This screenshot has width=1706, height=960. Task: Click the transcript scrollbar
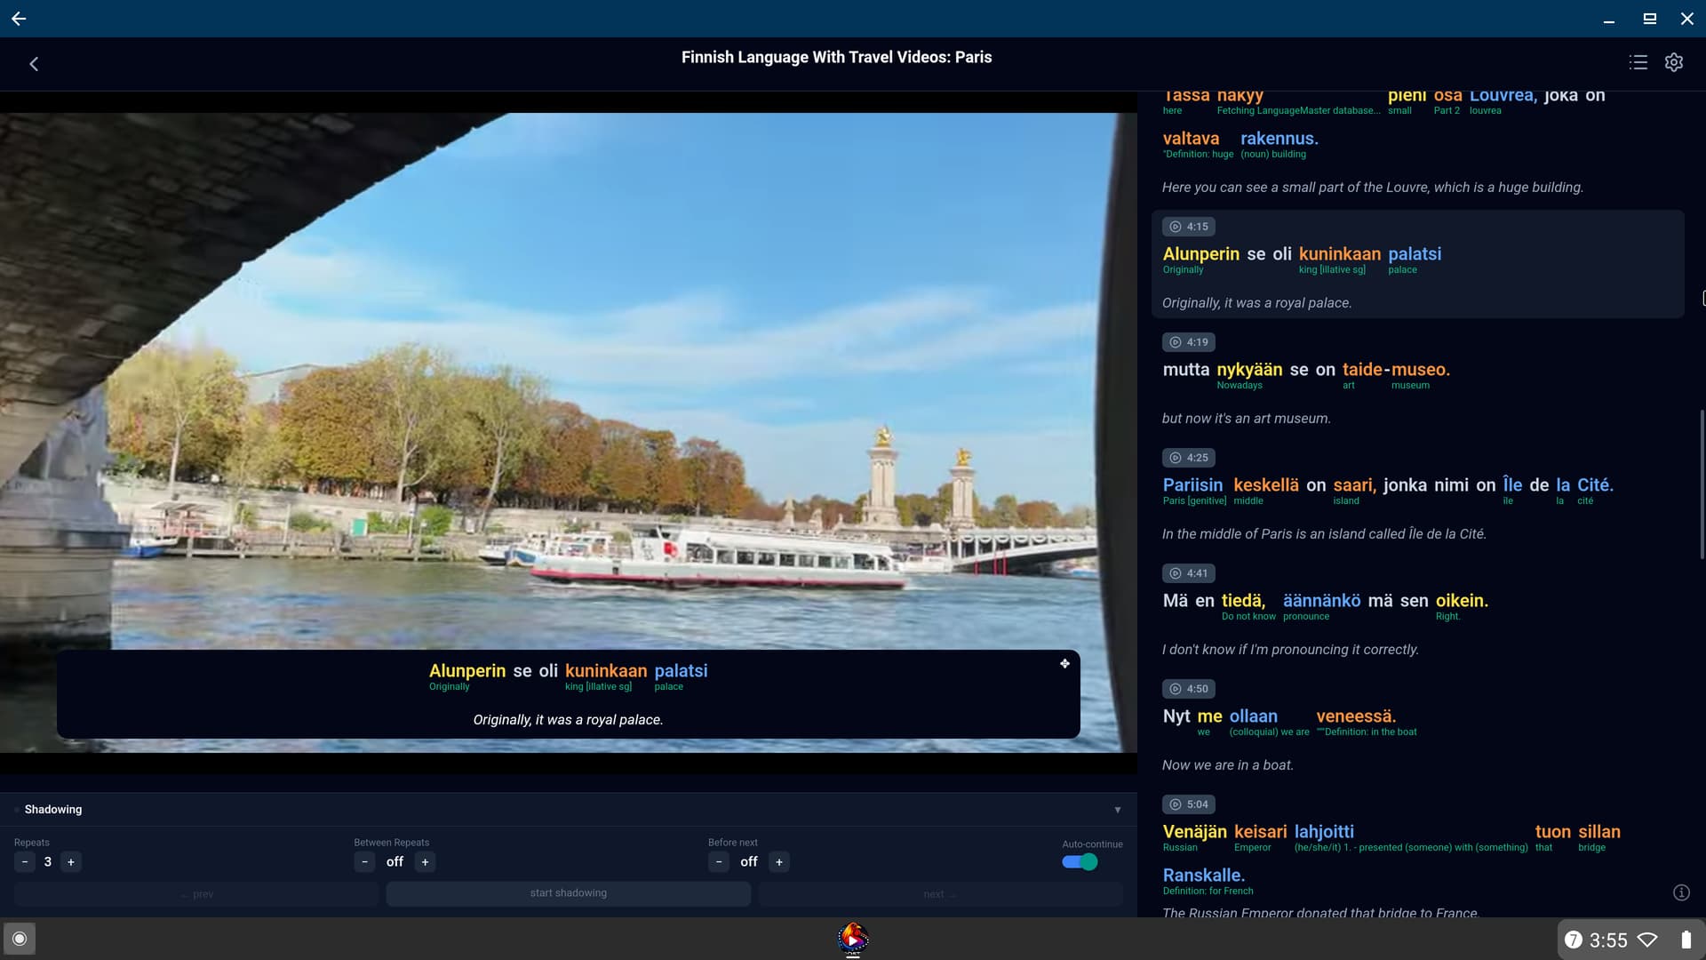pyautogui.click(x=1702, y=484)
